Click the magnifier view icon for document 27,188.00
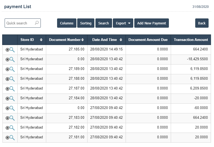This screenshot has width=214, height=147. [12, 79]
